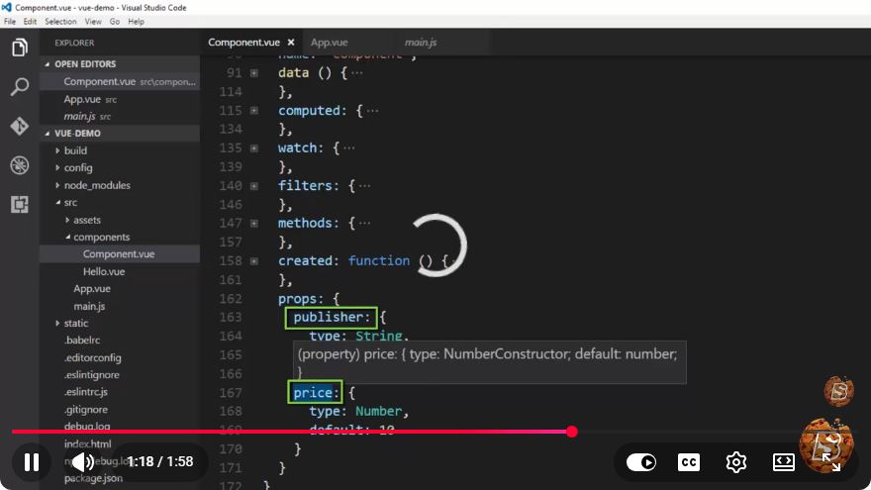Open the Search magnifier in activity bar
Screen dimensions: 871x490
tap(20, 87)
